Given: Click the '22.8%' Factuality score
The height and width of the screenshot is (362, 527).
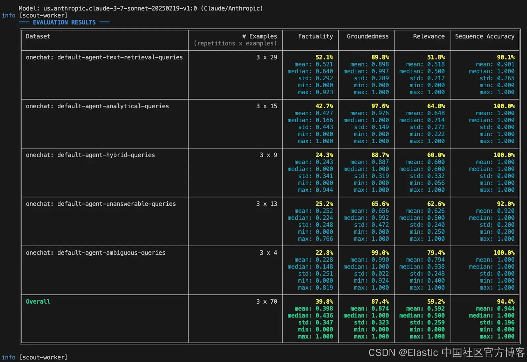Looking at the screenshot, I should [324, 253].
